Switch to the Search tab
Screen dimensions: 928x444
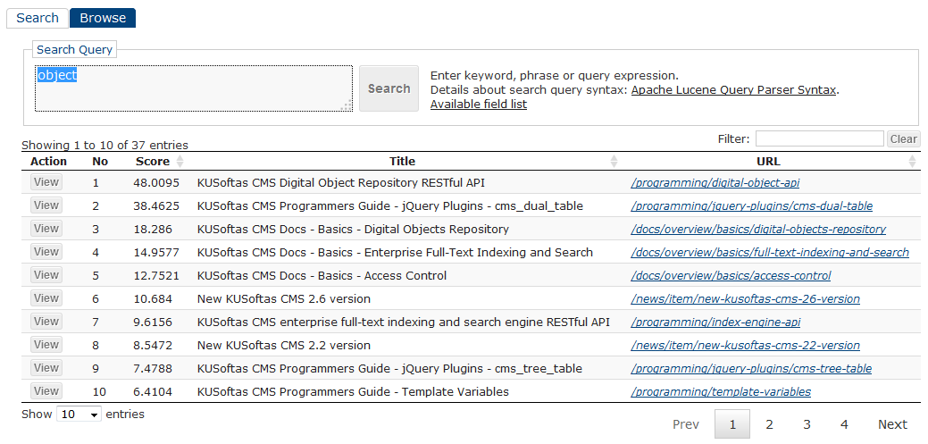38,18
